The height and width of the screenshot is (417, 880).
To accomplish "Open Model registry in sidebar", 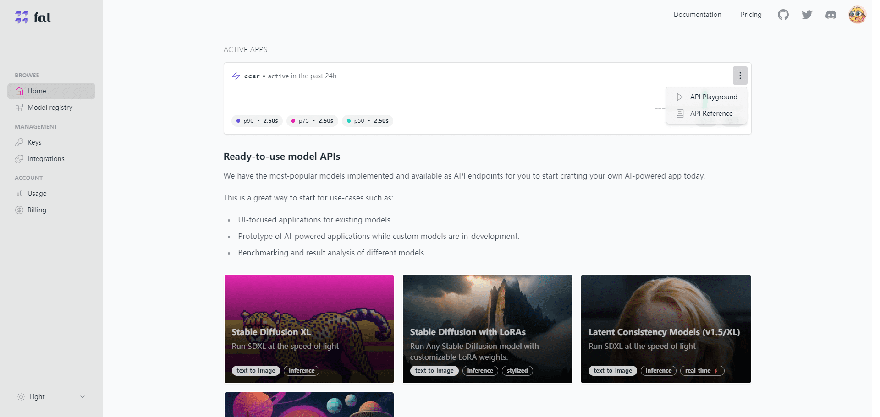I will (x=51, y=108).
